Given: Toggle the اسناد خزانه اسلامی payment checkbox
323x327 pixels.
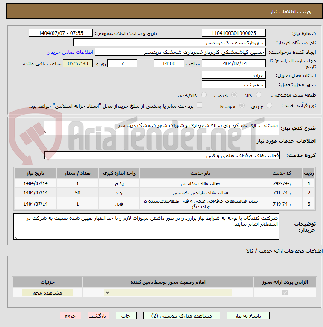Looking at the screenshot, I should [x=200, y=105].
